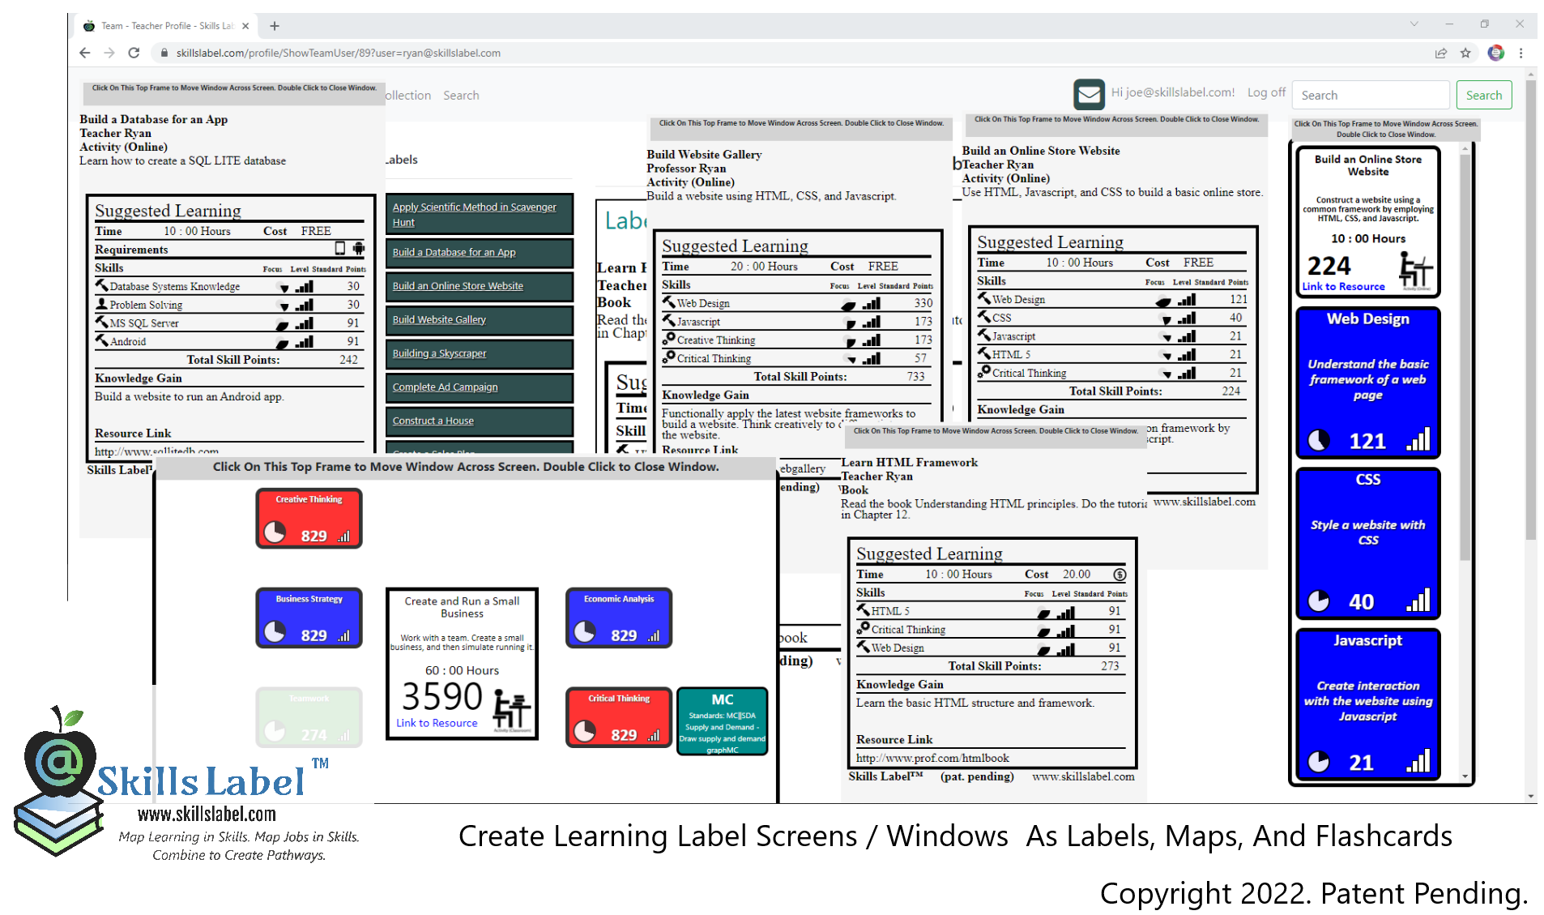Click the Search input field beside the Search button
This screenshot has width=1544, height=915.
click(x=1370, y=95)
